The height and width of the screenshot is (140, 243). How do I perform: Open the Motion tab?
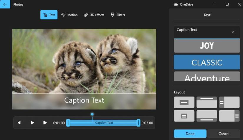pos(69,15)
